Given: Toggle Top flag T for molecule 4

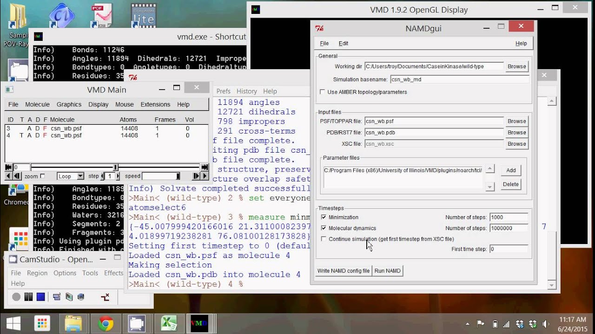Looking at the screenshot, I should [x=21, y=135].
